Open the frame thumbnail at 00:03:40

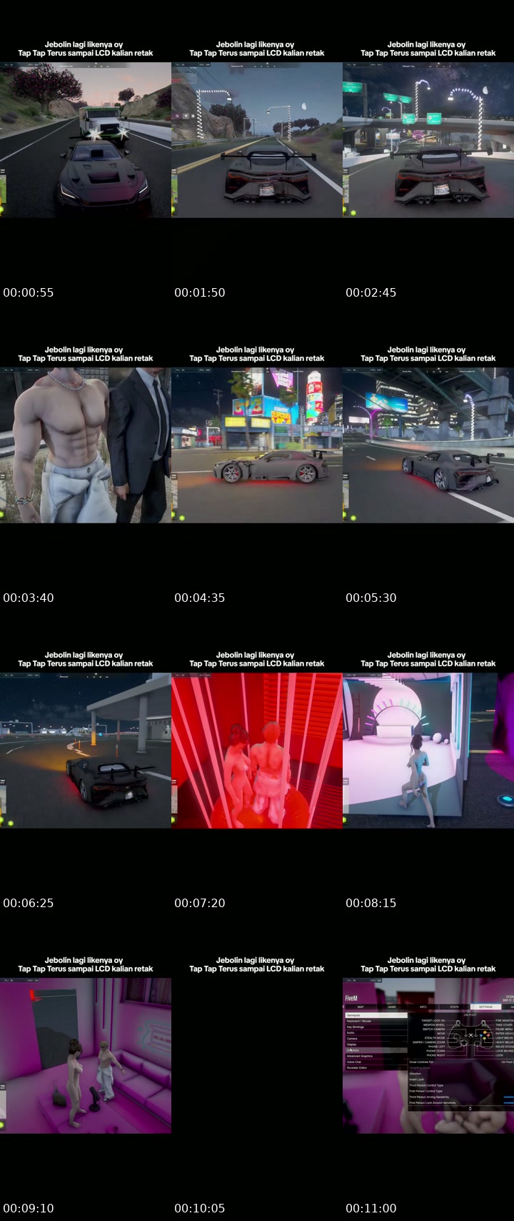86,445
